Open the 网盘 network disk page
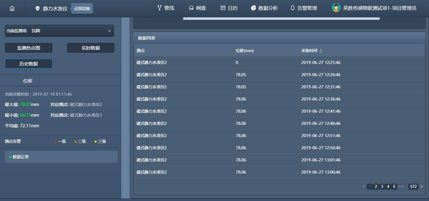This screenshot has width=429, height=201. click(x=197, y=8)
